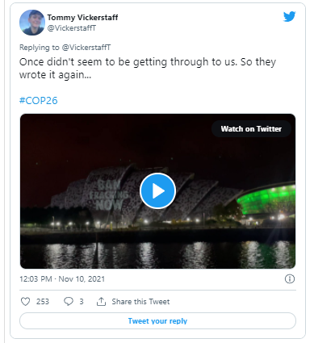Open the Tweet your reply button
314x343 pixels.
(x=157, y=320)
